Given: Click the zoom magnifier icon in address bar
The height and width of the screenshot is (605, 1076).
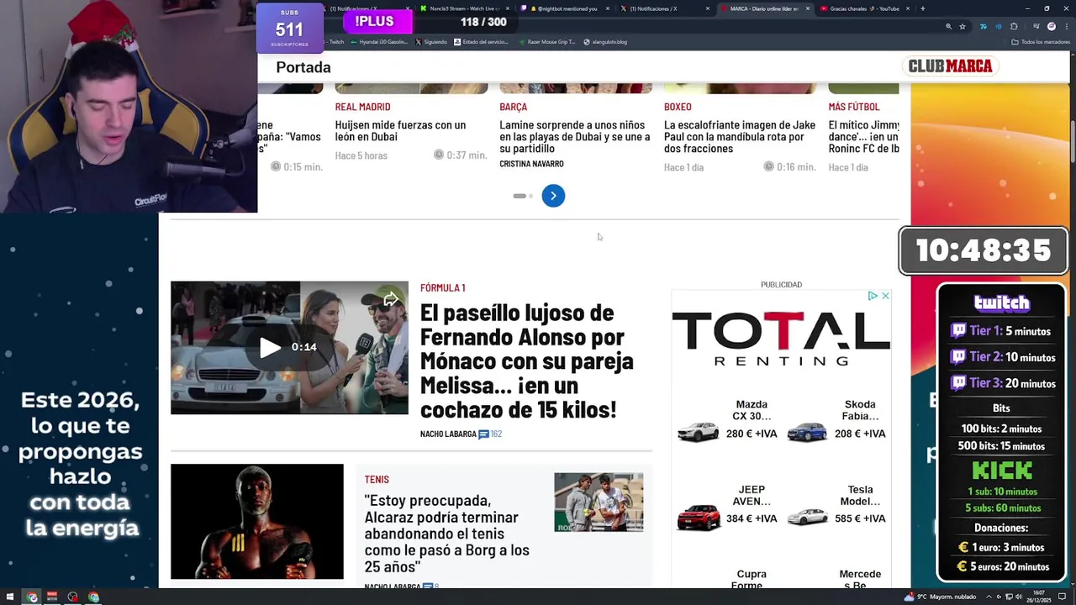Looking at the screenshot, I should [948, 26].
